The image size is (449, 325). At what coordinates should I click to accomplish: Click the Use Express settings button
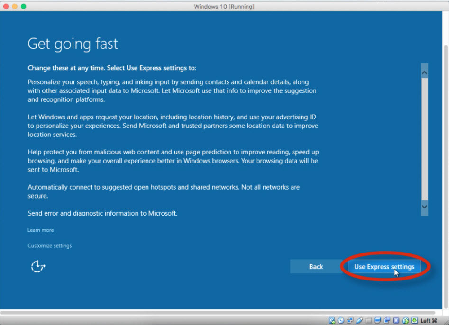pos(384,267)
